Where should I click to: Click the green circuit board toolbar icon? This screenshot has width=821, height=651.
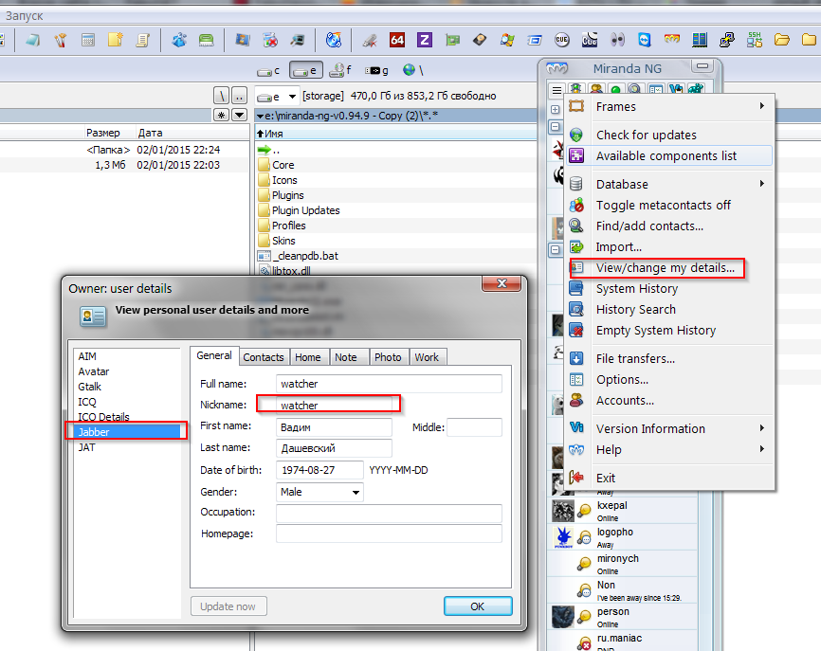pyautogui.click(x=452, y=40)
